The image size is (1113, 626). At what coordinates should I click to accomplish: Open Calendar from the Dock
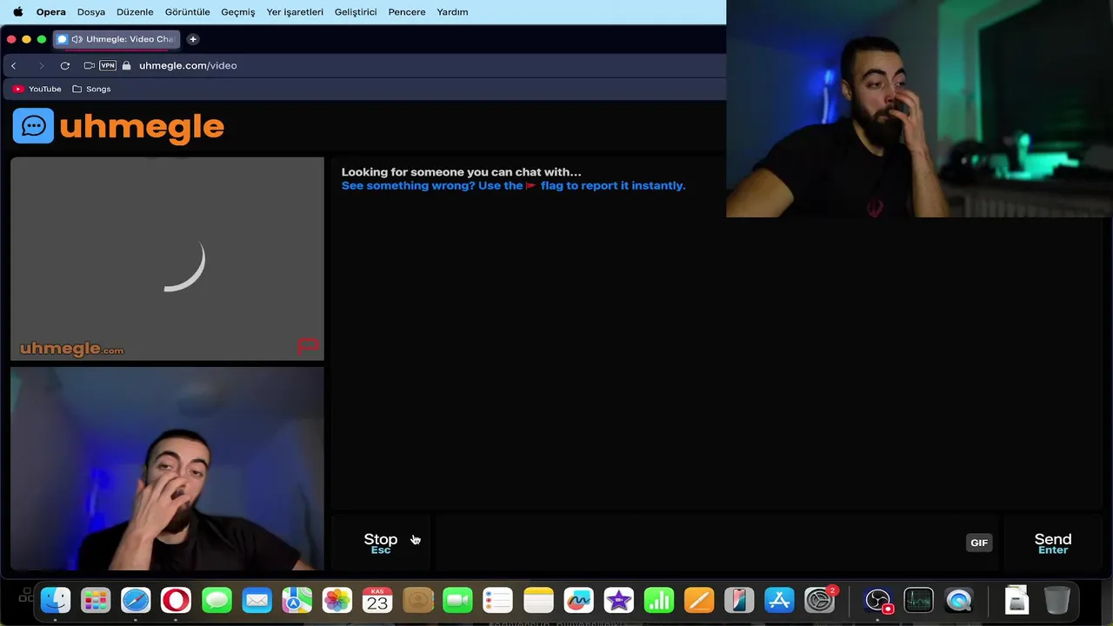[377, 600]
